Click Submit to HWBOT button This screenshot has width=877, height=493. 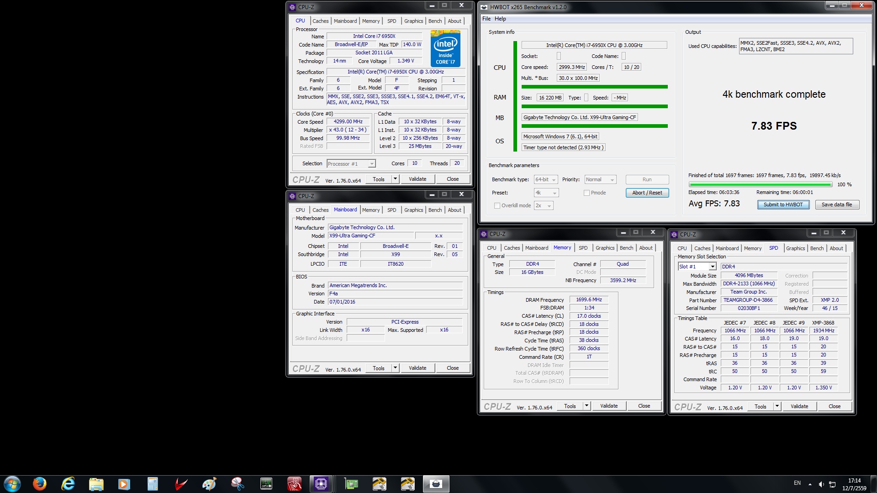[783, 205]
